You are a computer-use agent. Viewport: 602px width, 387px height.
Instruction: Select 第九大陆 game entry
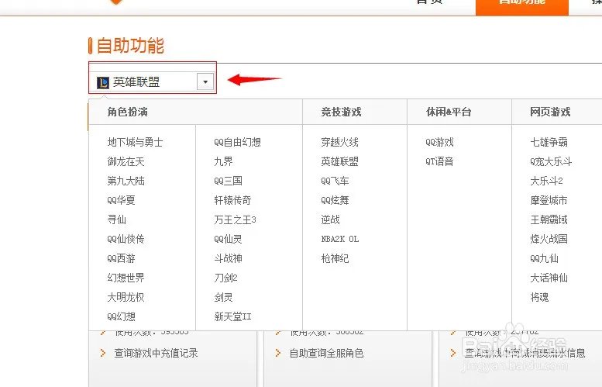point(126,181)
